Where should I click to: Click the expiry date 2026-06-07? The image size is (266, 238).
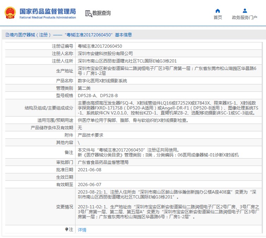click(89, 184)
